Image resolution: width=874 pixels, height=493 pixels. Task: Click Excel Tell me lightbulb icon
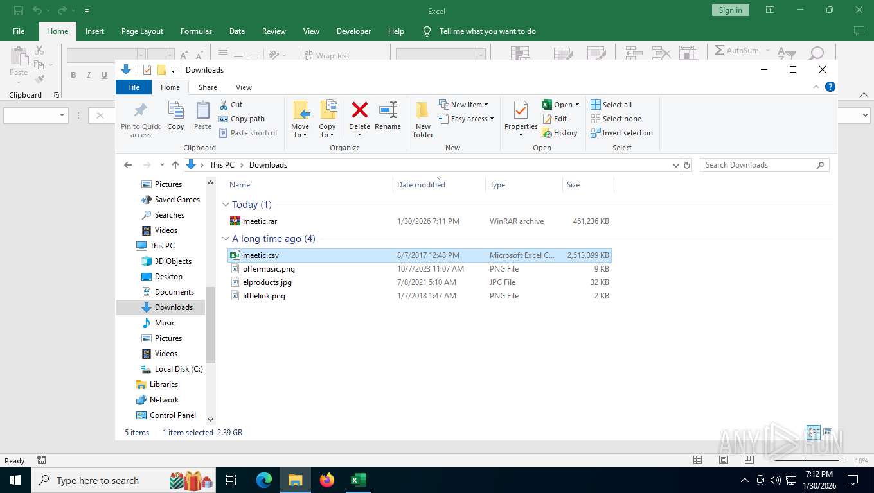[427, 31]
